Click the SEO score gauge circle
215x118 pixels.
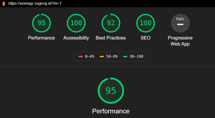pyautogui.click(x=145, y=23)
